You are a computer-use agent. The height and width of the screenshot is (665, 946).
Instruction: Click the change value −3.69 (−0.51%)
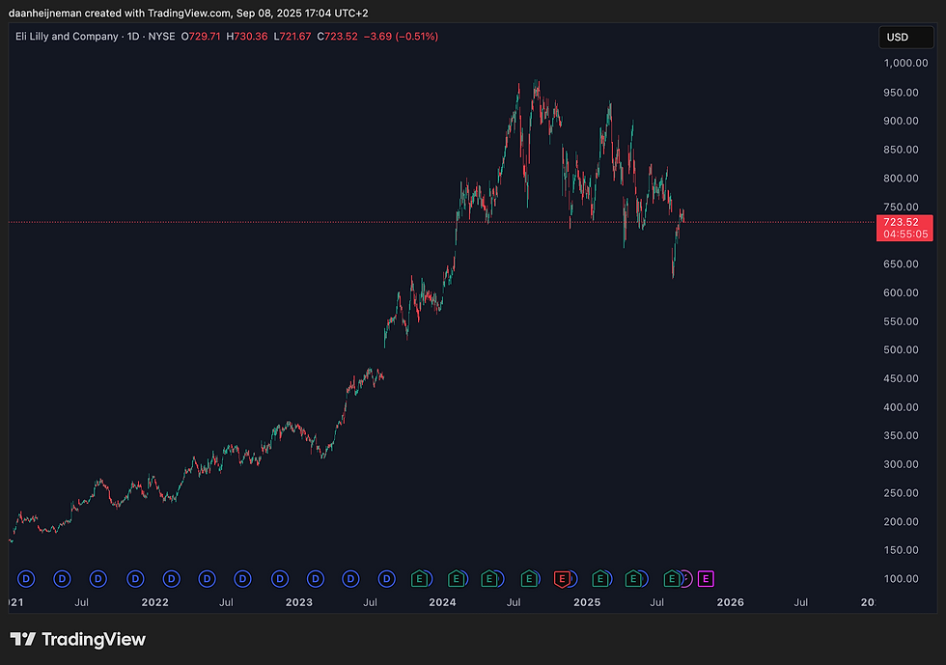[402, 37]
